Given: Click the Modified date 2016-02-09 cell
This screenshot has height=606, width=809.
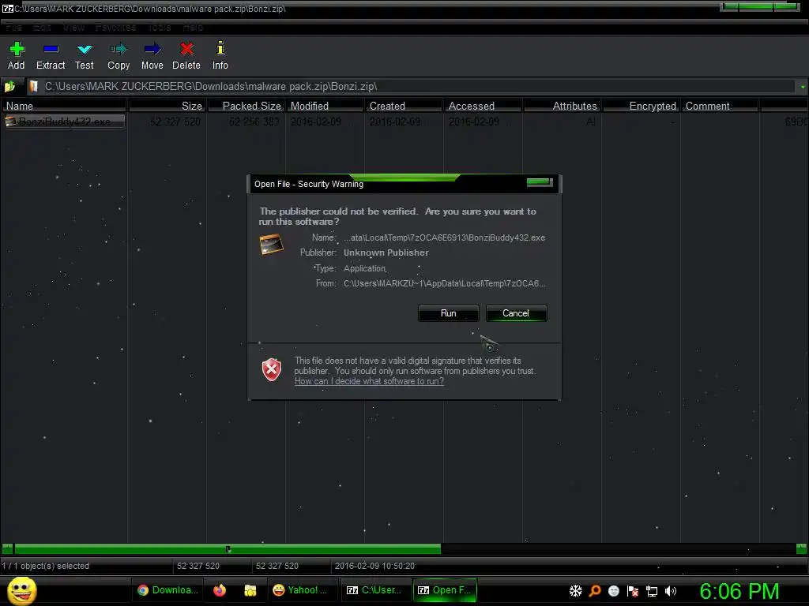Looking at the screenshot, I should click(x=316, y=122).
